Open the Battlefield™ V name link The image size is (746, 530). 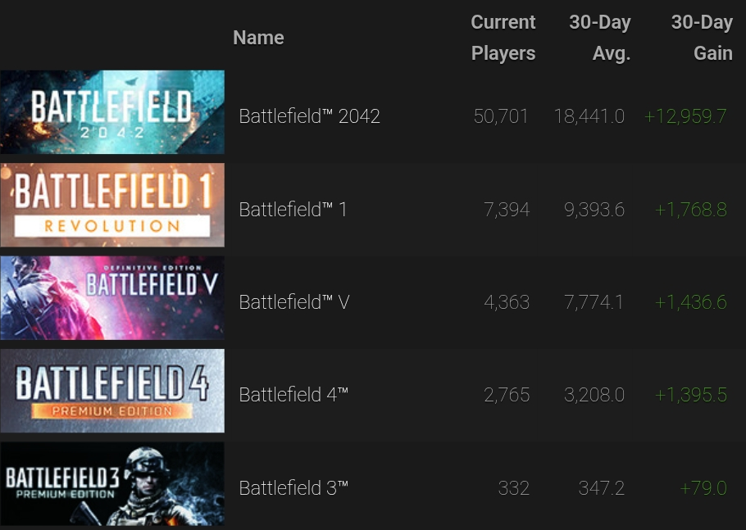293,302
